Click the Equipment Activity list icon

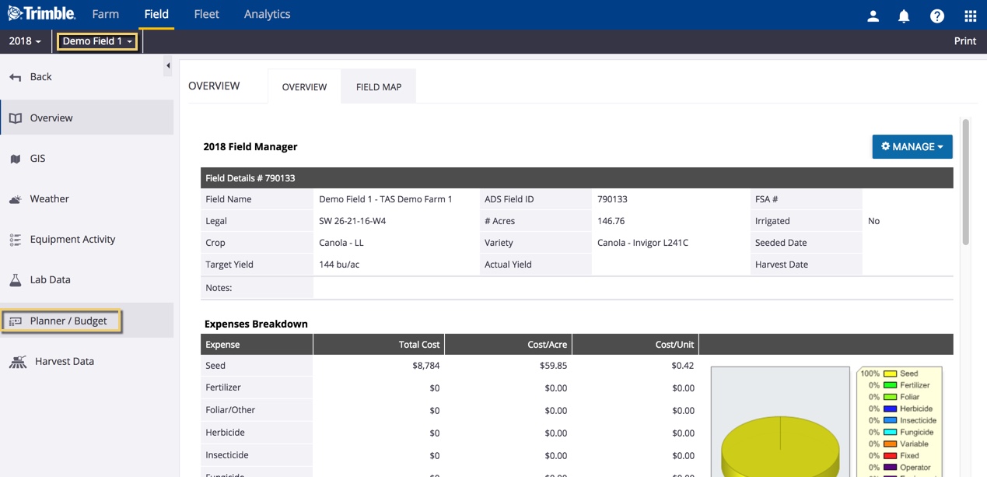pyautogui.click(x=16, y=240)
